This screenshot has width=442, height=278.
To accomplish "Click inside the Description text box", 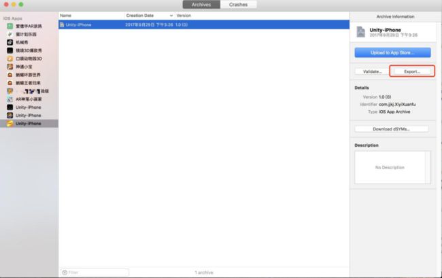I will [392, 167].
